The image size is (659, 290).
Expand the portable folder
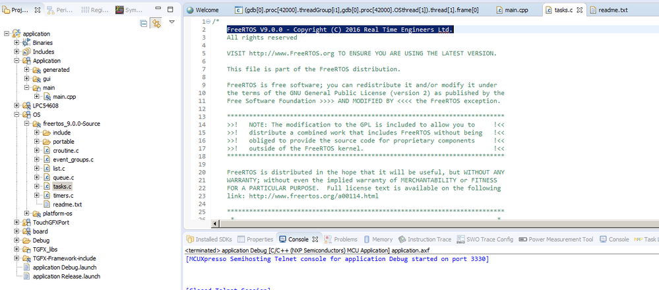coord(36,142)
